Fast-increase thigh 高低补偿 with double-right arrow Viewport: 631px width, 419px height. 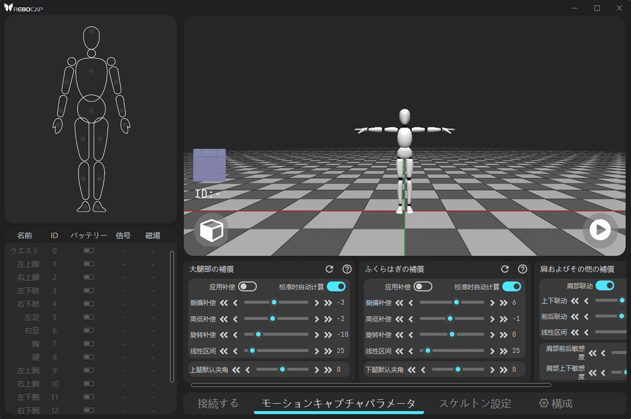[328, 319]
